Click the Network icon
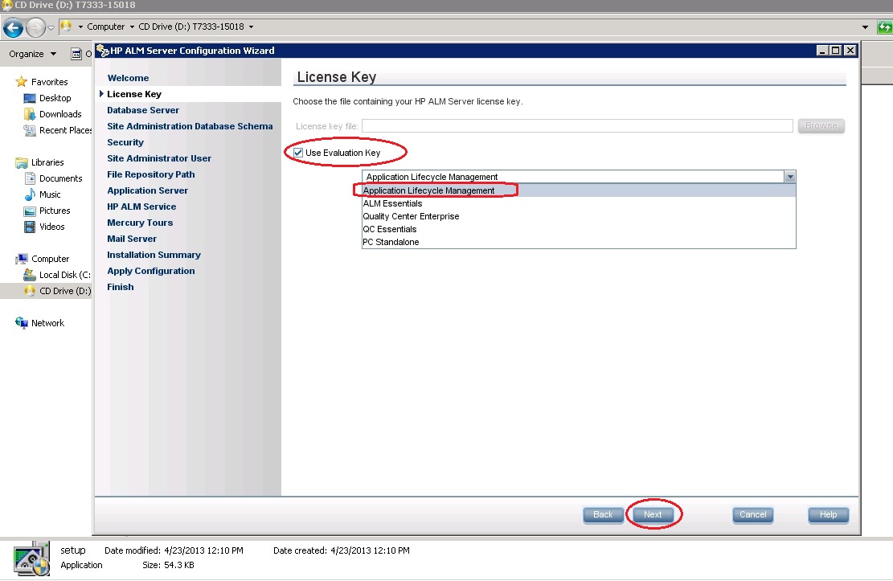 point(22,323)
